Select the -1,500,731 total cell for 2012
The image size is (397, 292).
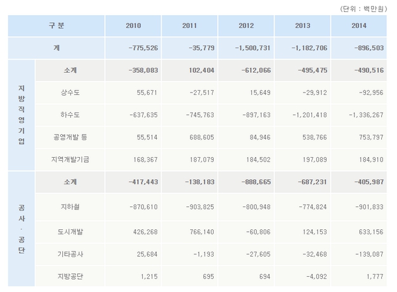click(x=254, y=48)
